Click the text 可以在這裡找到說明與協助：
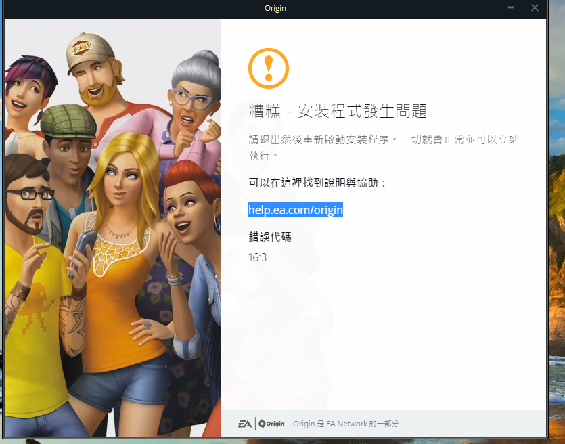 coord(318,183)
